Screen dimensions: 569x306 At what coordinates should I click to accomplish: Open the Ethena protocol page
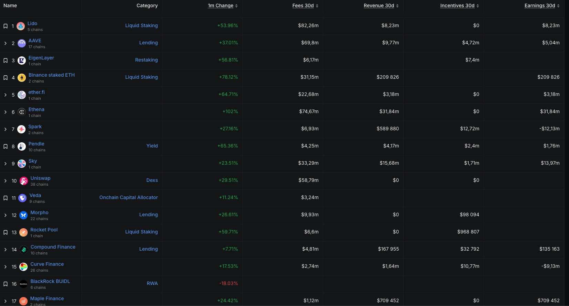tap(37, 109)
